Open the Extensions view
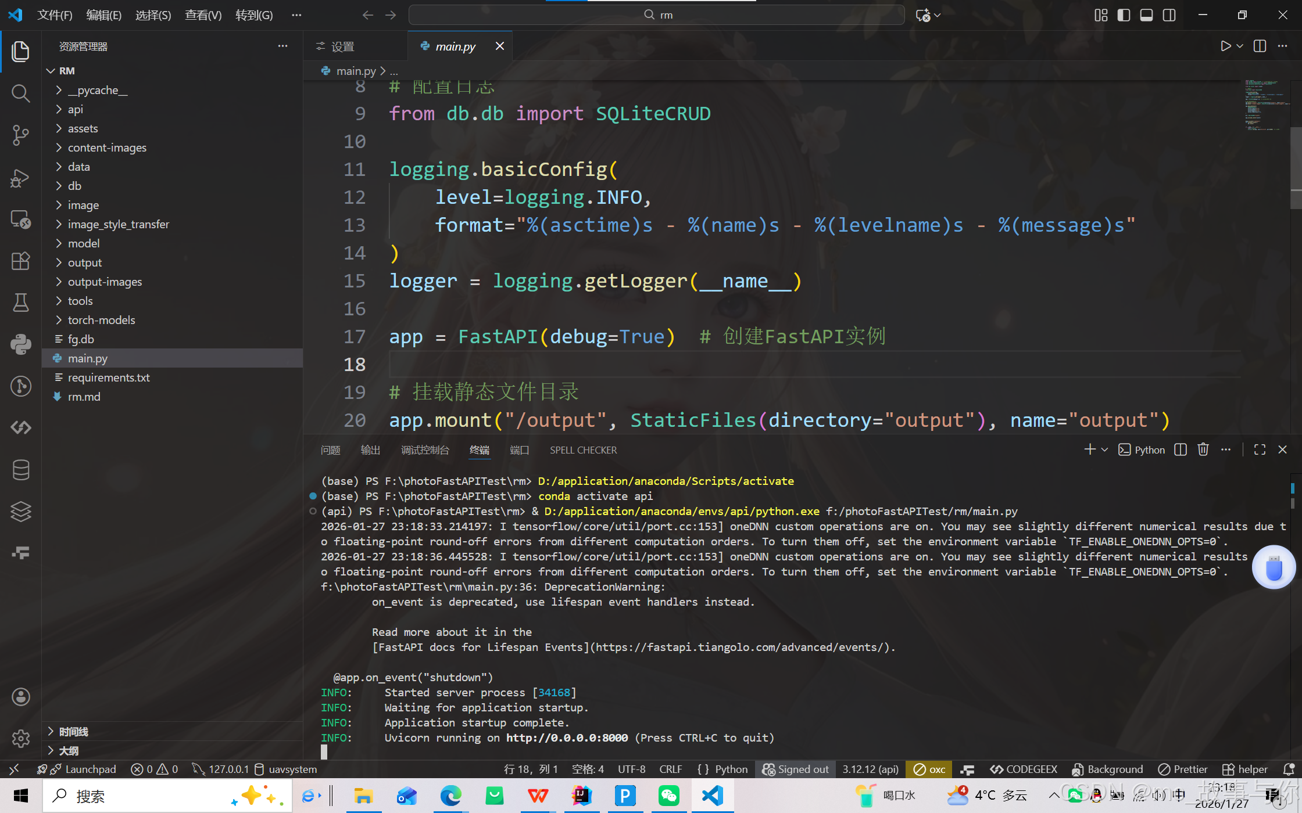This screenshot has height=813, width=1302. [21, 261]
